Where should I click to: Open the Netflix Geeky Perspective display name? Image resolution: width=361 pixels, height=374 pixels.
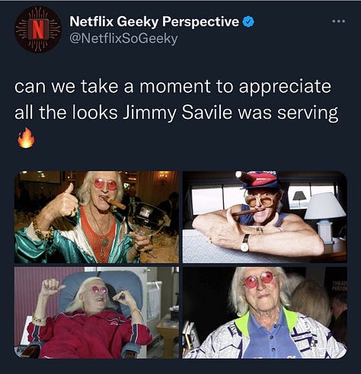click(x=154, y=21)
